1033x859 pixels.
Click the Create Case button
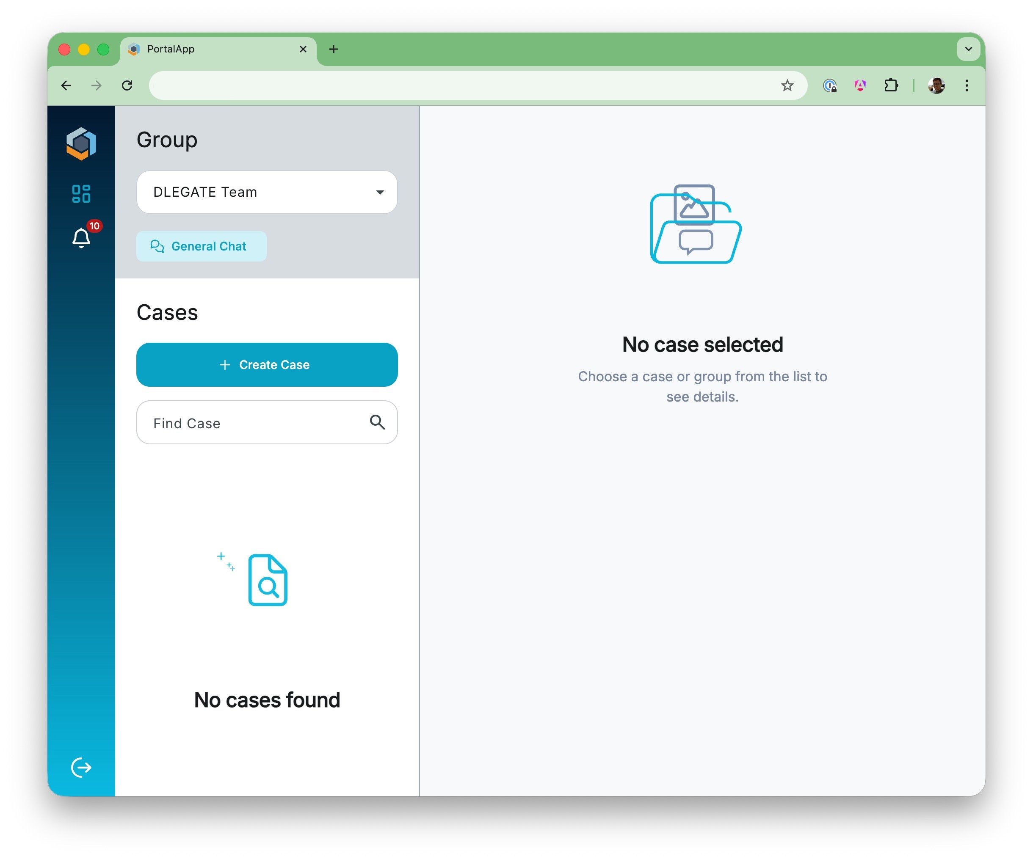click(267, 365)
